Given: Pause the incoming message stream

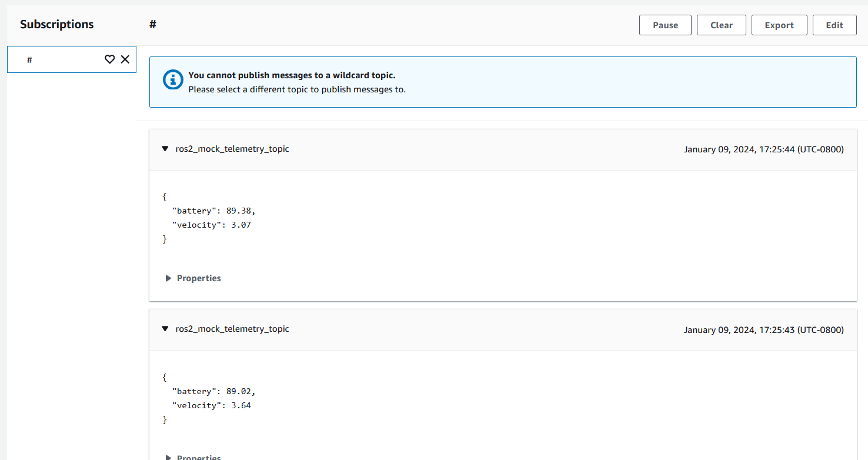Looking at the screenshot, I should (x=665, y=25).
